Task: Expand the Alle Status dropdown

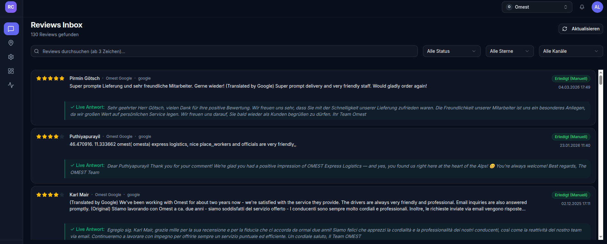Action: pyautogui.click(x=451, y=51)
